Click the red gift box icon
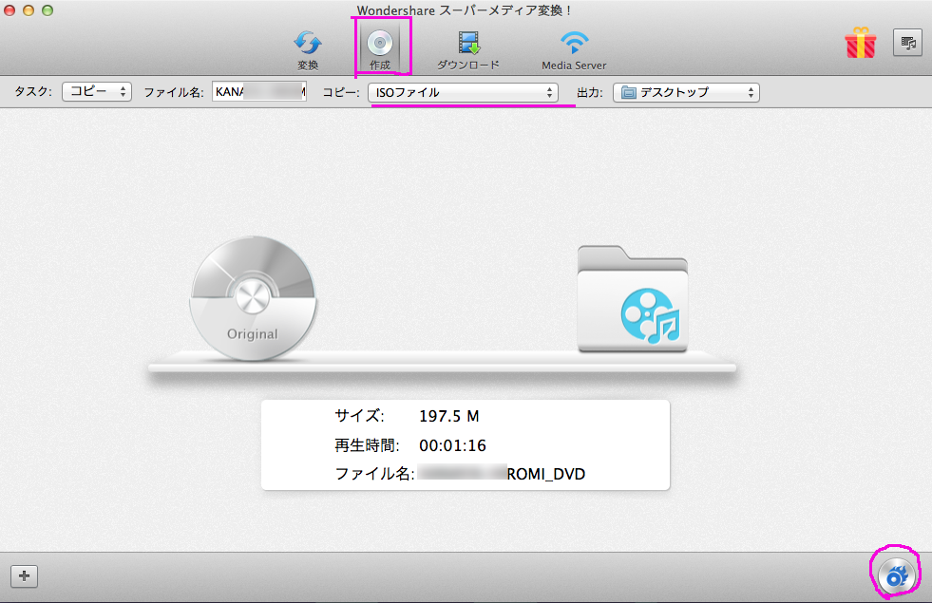Image resolution: width=932 pixels, height=603 pixels. [860, 43]
